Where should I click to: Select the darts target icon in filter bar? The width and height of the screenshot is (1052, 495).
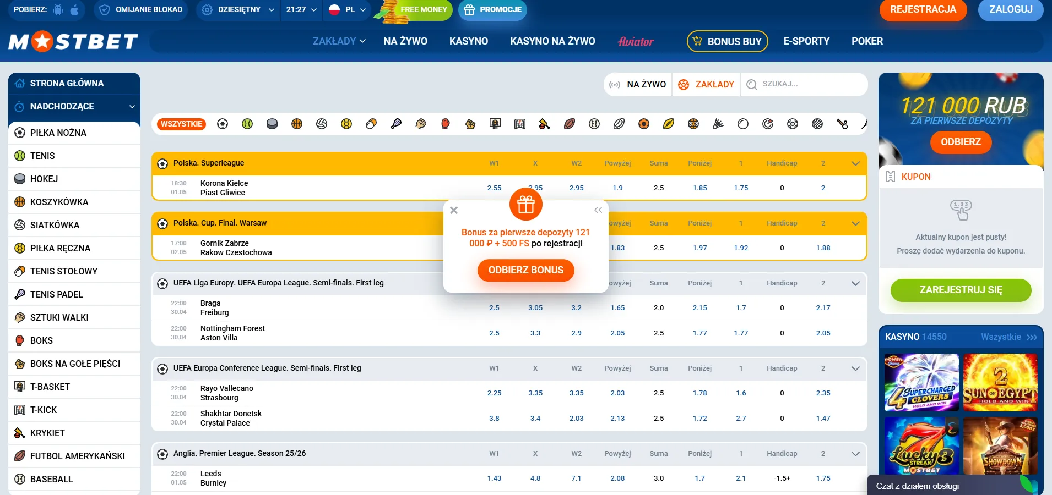[x=768, y=124]
